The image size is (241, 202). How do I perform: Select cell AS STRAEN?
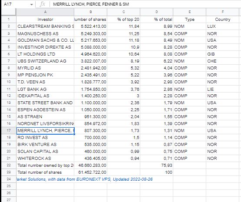point(45,117)
